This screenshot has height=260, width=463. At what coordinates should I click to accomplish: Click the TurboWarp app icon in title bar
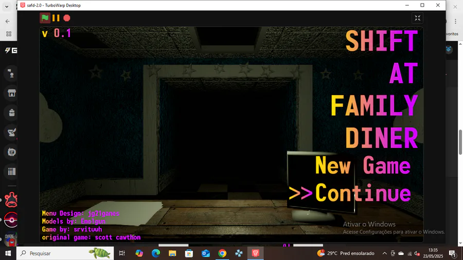pos(23,5)
